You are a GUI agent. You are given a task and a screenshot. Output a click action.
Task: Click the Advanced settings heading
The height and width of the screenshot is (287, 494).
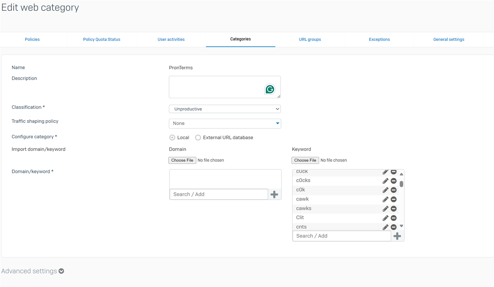(29, 271)
